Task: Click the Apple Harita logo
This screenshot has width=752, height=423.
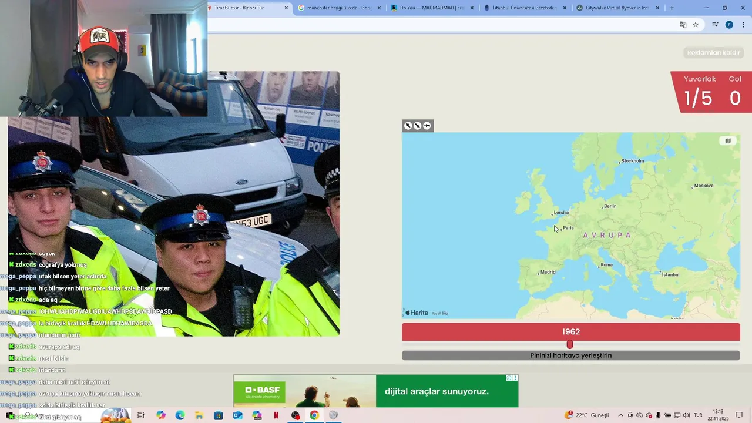Action: 416,313
